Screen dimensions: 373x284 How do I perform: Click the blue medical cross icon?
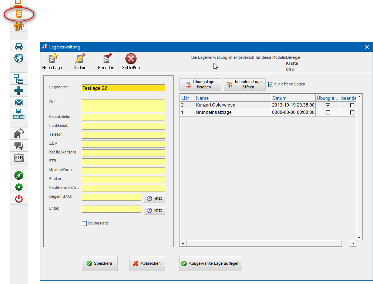19,91
